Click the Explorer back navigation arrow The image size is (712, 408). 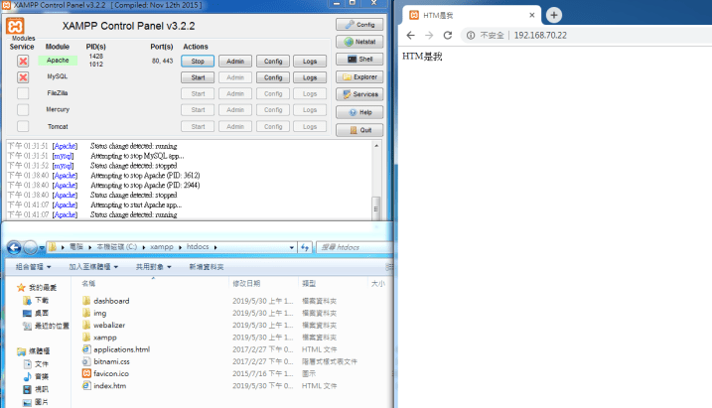[15, 247]
